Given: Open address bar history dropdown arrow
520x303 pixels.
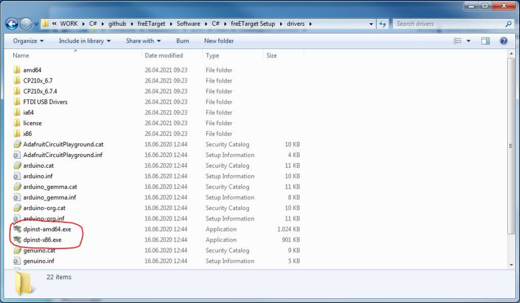Looking at the screenshot, I should (x=370, y=24).
